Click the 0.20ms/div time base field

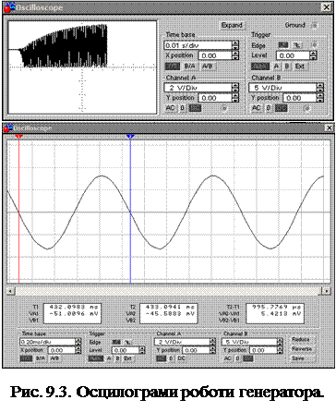pos(47,342)
